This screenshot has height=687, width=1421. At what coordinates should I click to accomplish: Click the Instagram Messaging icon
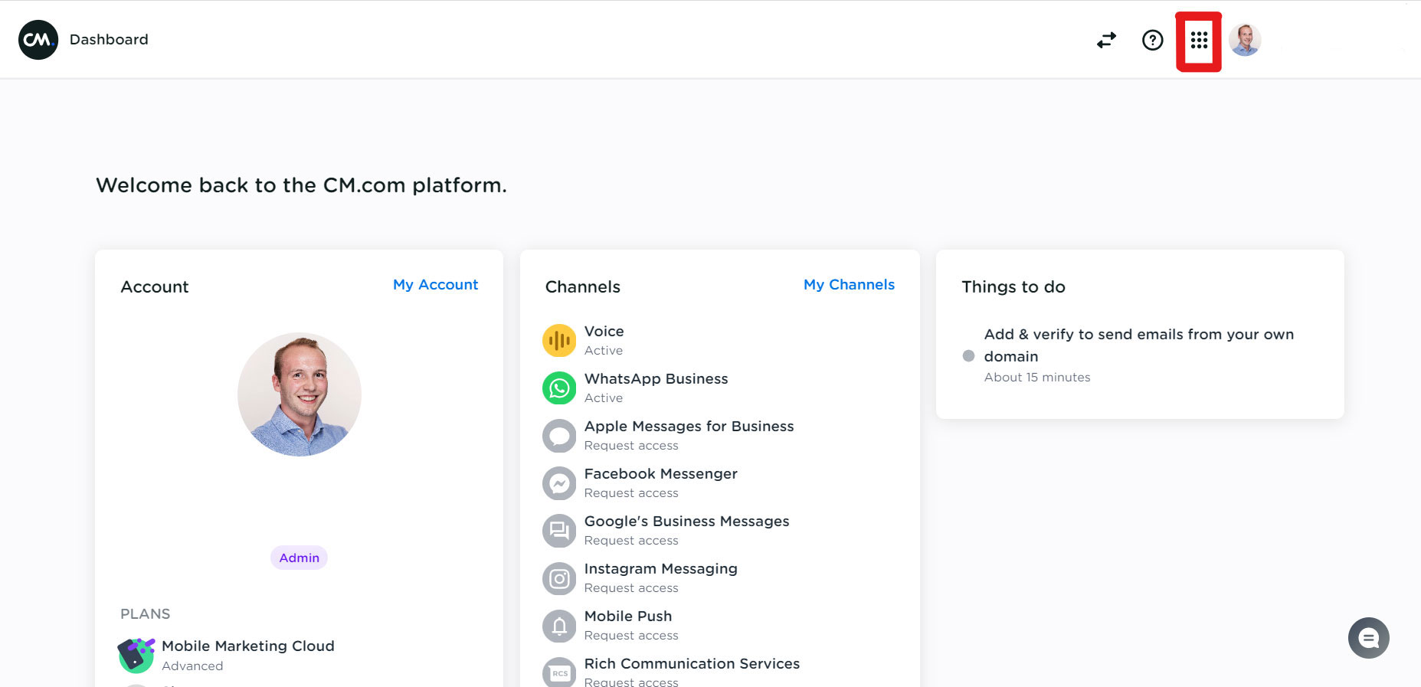tap(559, 577)
